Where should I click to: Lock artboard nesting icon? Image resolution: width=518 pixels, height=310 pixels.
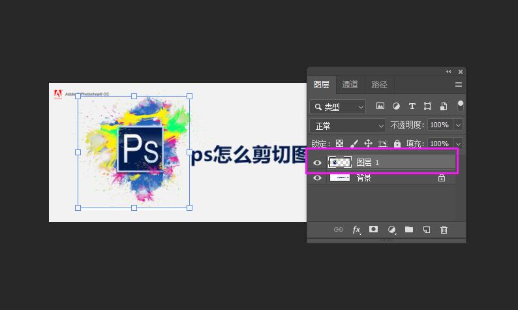coord(382,144)
